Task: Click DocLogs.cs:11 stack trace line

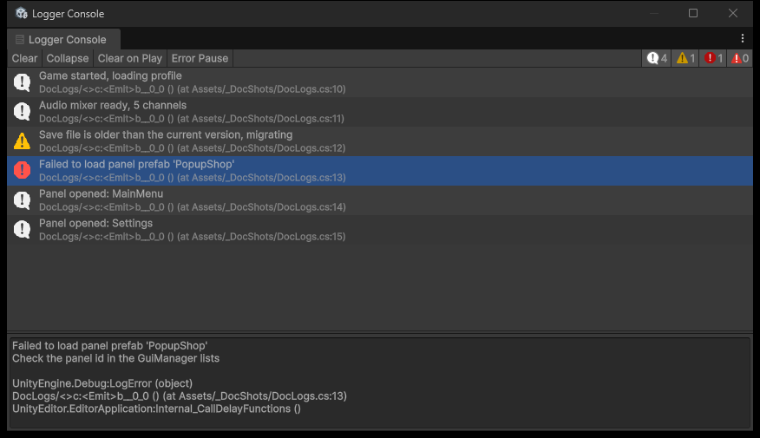Action: click(x=192, y=119)
